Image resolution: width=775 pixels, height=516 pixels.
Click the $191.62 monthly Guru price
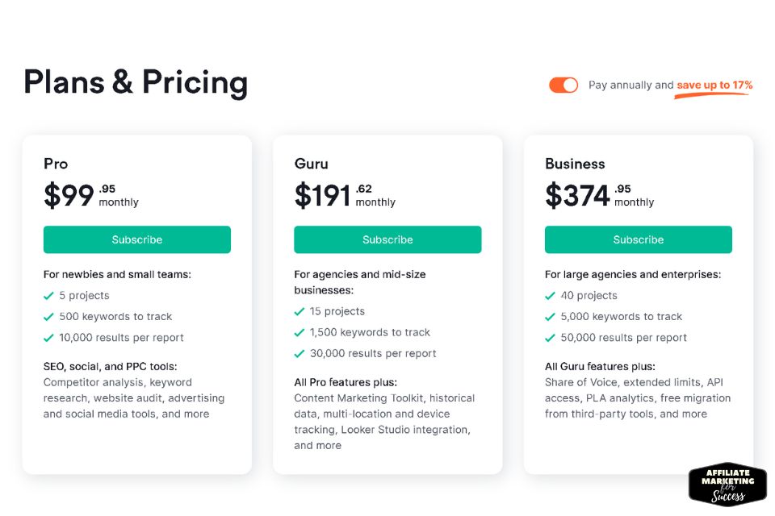click(x=345, y=195)
